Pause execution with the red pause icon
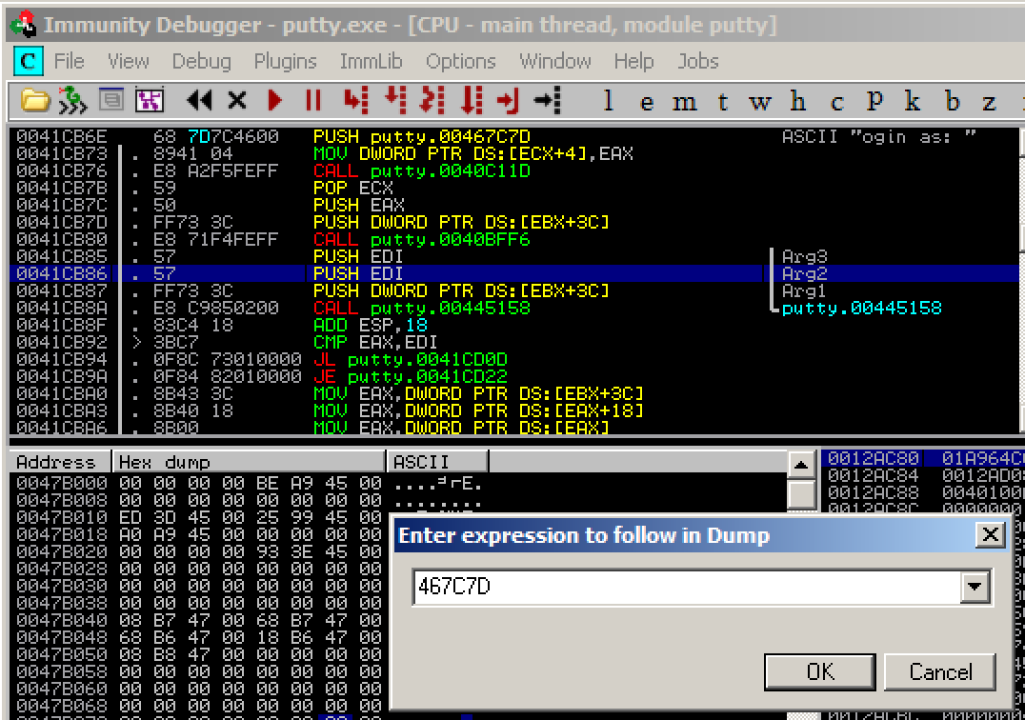This screenshot has width=1025, height=720. click(x=313, y=101)
